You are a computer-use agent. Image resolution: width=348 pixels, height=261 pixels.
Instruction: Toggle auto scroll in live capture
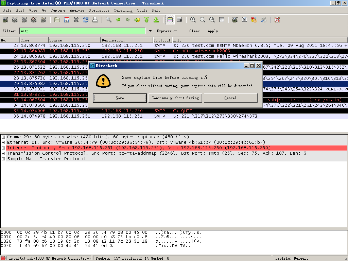point(179,20)
